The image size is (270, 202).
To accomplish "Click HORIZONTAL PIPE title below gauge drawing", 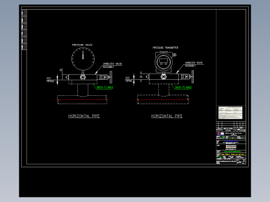I will 84,116.
